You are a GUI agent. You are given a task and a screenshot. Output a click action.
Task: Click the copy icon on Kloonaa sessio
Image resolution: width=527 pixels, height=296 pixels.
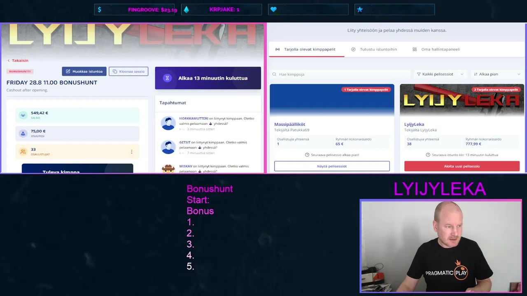pyautogui.click(x=115, y=72)
